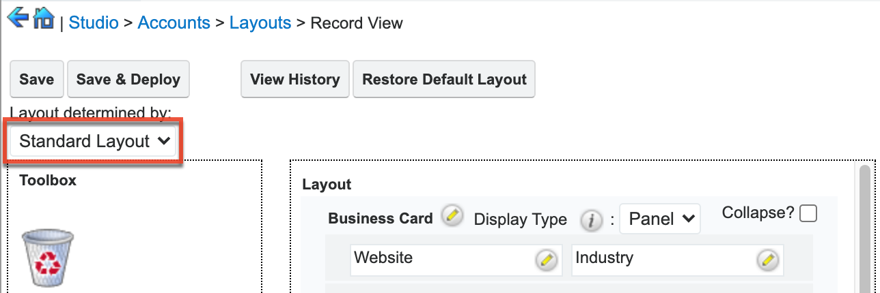880x293 pixels.
Task: Enable the Collapse checkbox
Action: 808,214
